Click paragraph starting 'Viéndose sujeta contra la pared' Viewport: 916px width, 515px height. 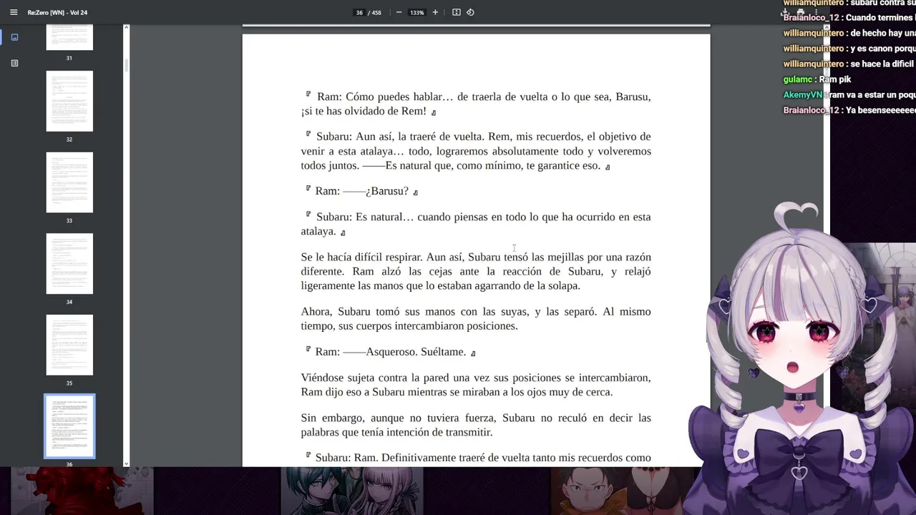[x=476, y=385]
